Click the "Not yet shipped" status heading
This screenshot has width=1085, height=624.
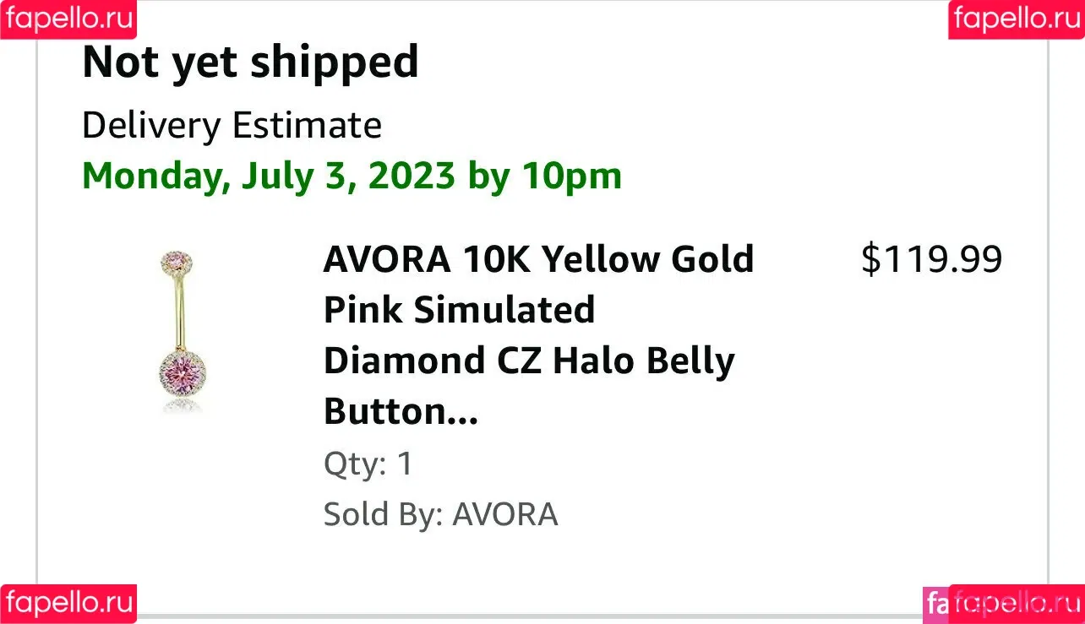pyautogui.click(x=250, y=62)
